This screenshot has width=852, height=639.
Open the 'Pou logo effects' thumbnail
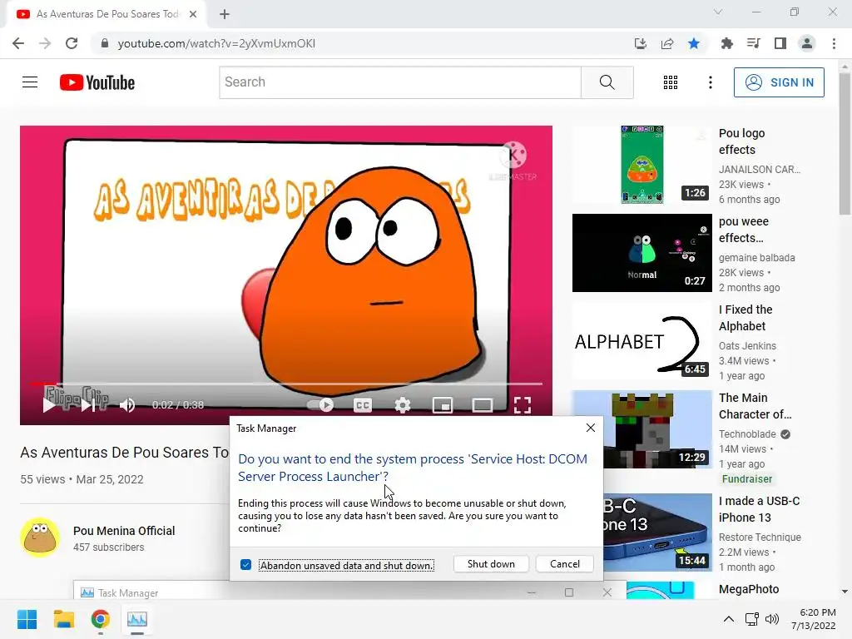pos(641,164)
